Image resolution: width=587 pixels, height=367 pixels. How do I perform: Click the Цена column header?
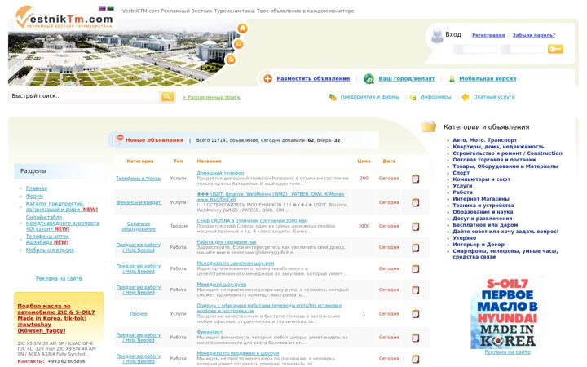pyautogui.click(x=364, y=161)
